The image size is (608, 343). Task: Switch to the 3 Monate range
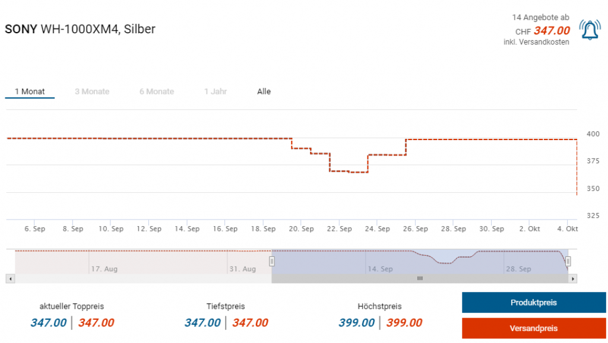92,91
